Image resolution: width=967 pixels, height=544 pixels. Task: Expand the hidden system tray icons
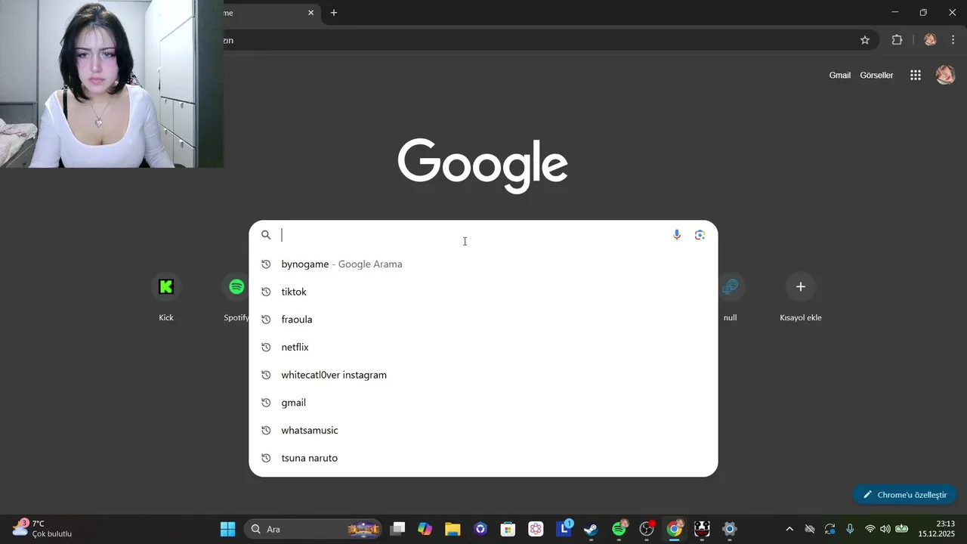[789, 529]
